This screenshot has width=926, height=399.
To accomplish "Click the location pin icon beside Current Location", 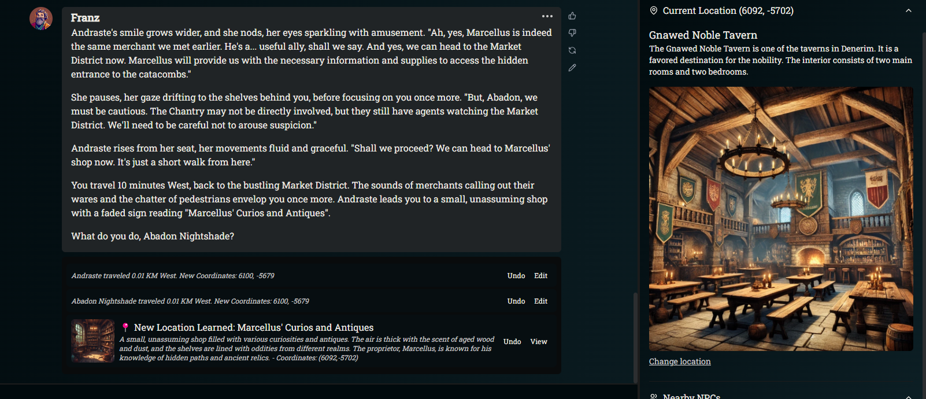I will pos(654,10).
